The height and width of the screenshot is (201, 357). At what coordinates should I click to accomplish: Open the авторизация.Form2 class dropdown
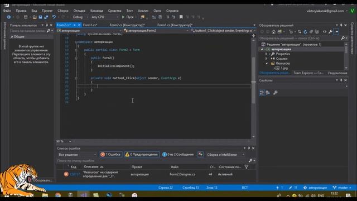(x=156, y=31)
